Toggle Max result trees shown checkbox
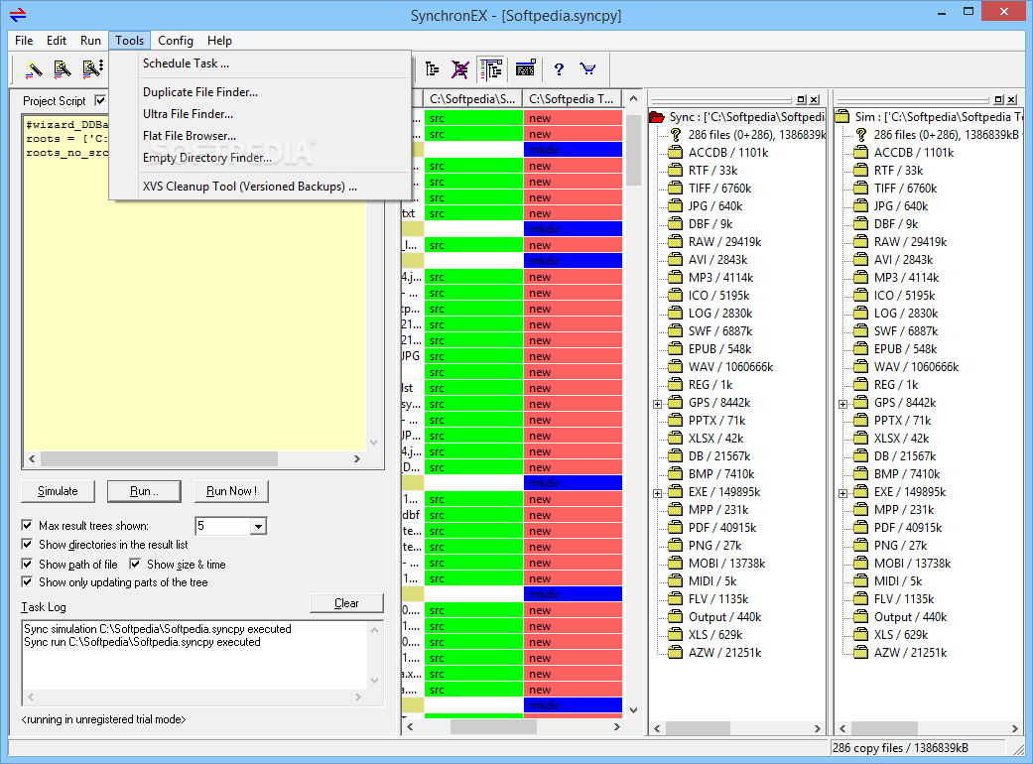This screenshot has height=764, width=1033. point(27,525)
